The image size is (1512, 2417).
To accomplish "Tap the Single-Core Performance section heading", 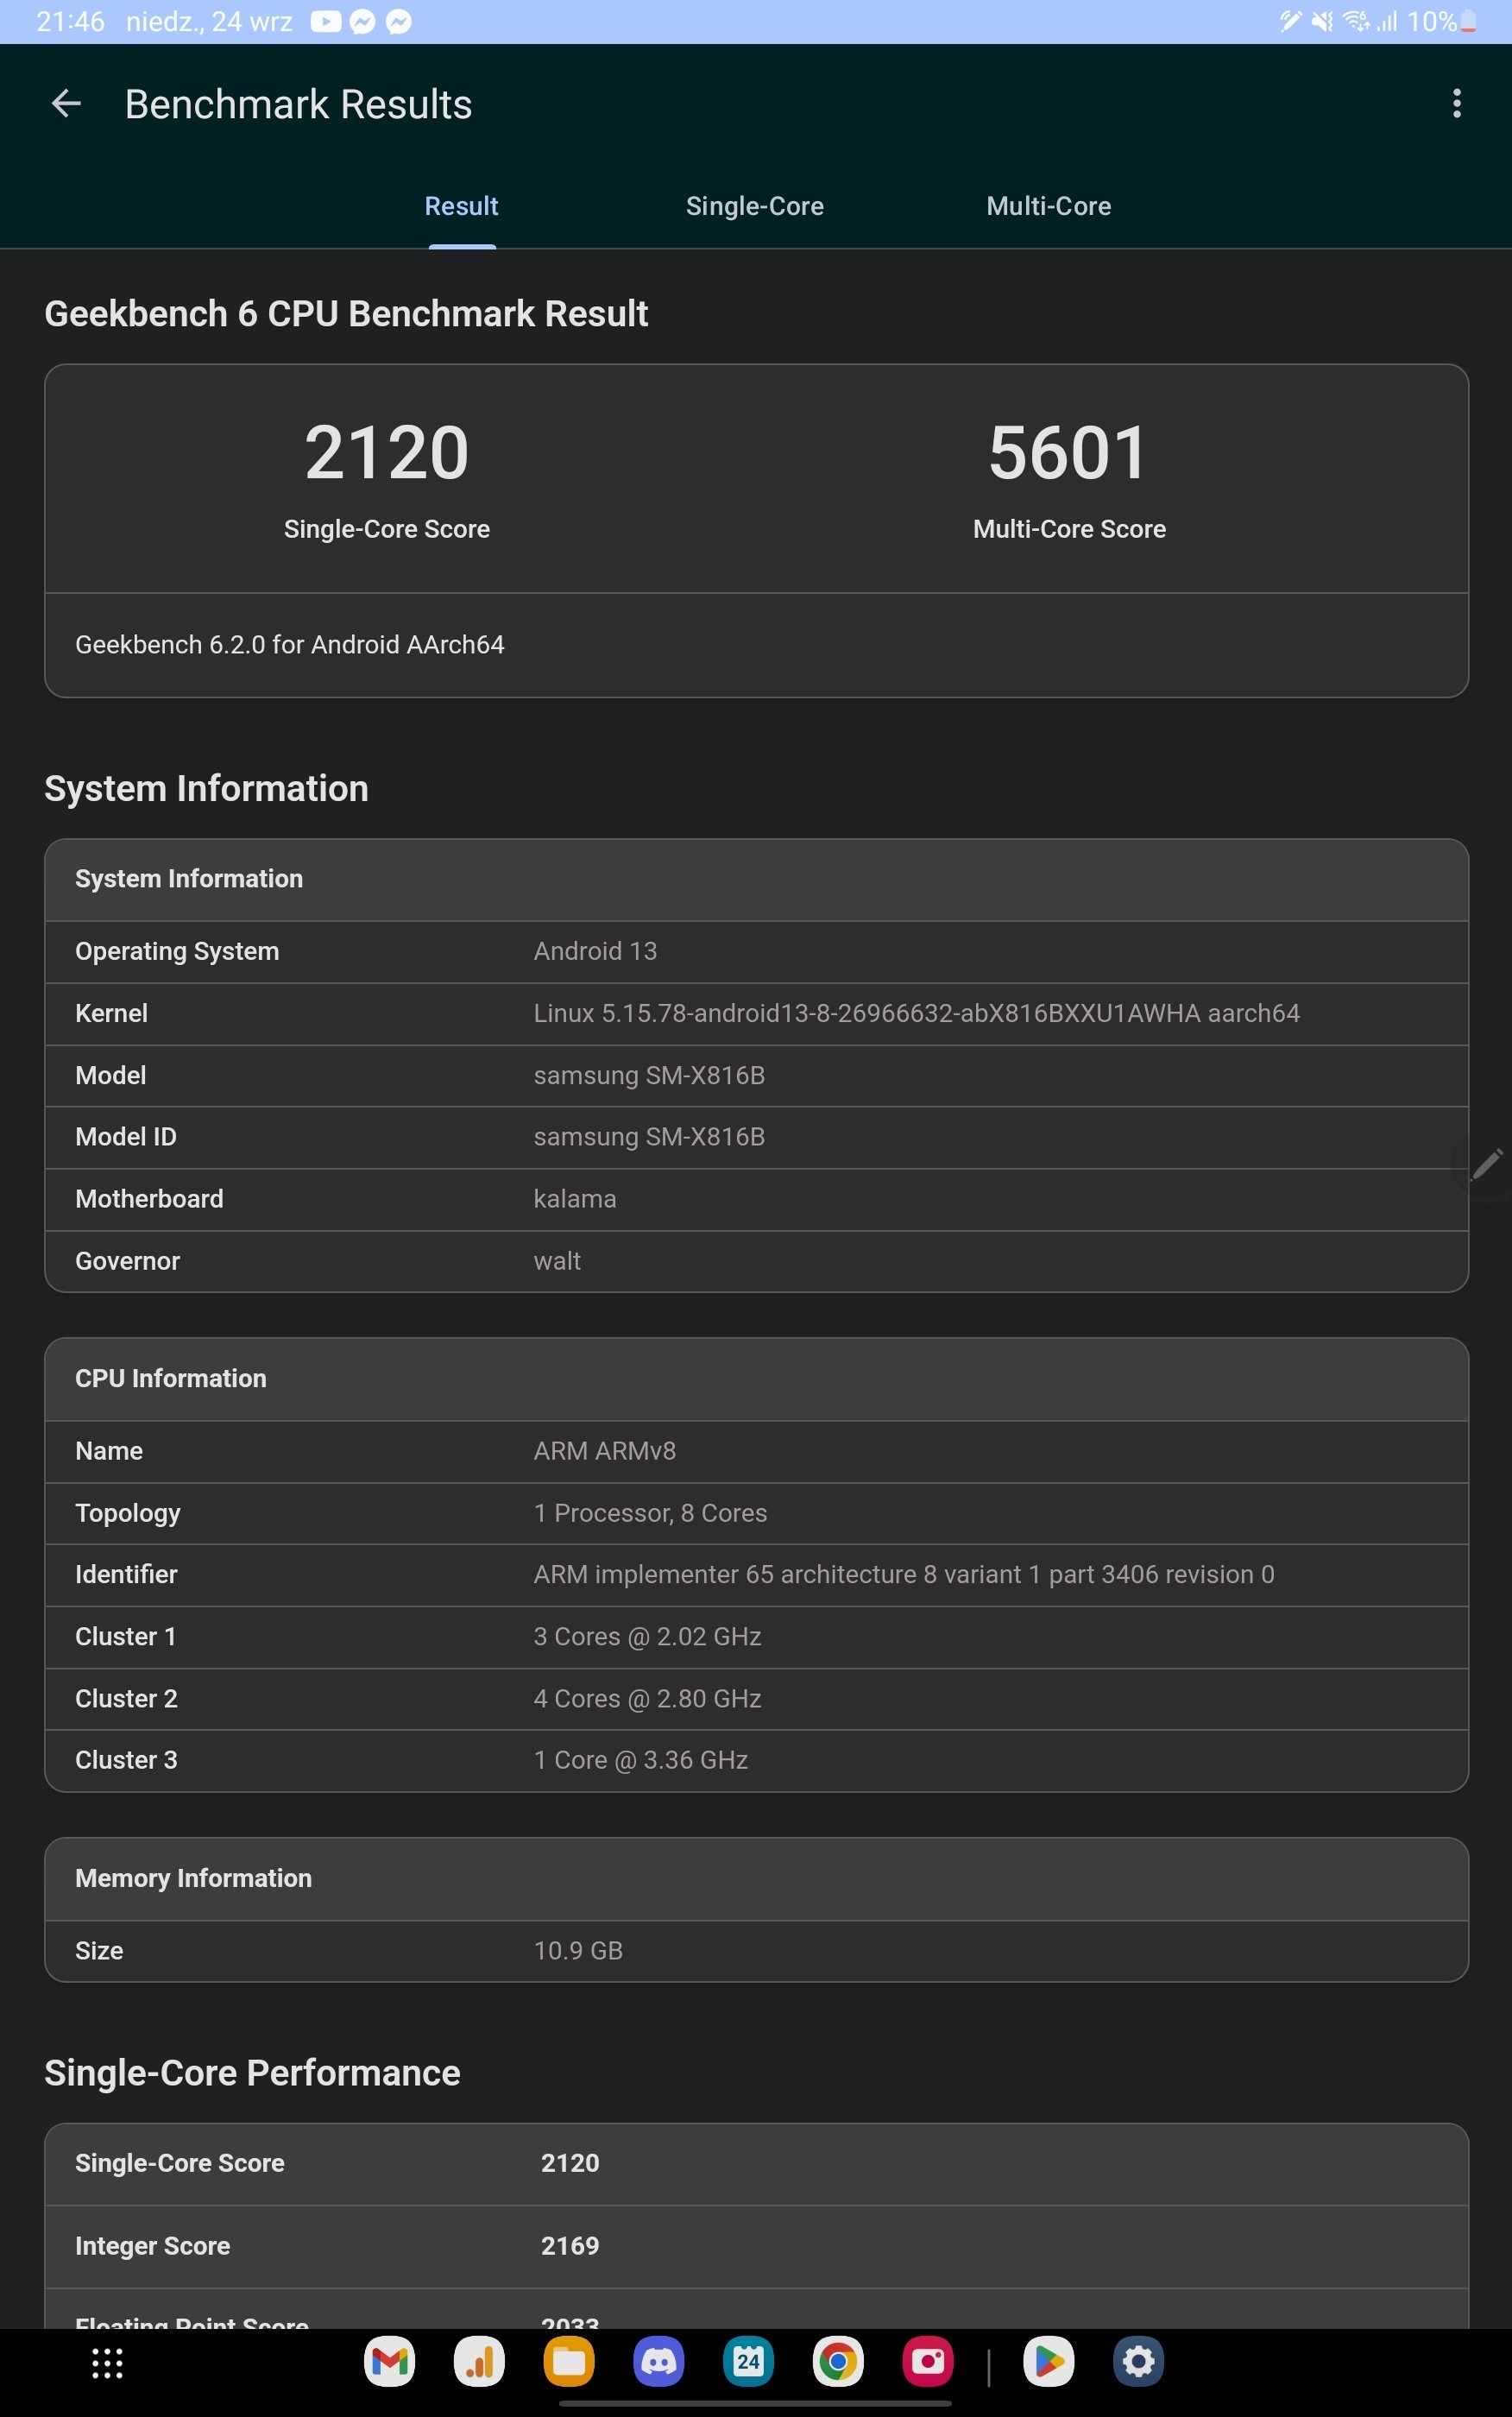I will (x=252, y=2073).
